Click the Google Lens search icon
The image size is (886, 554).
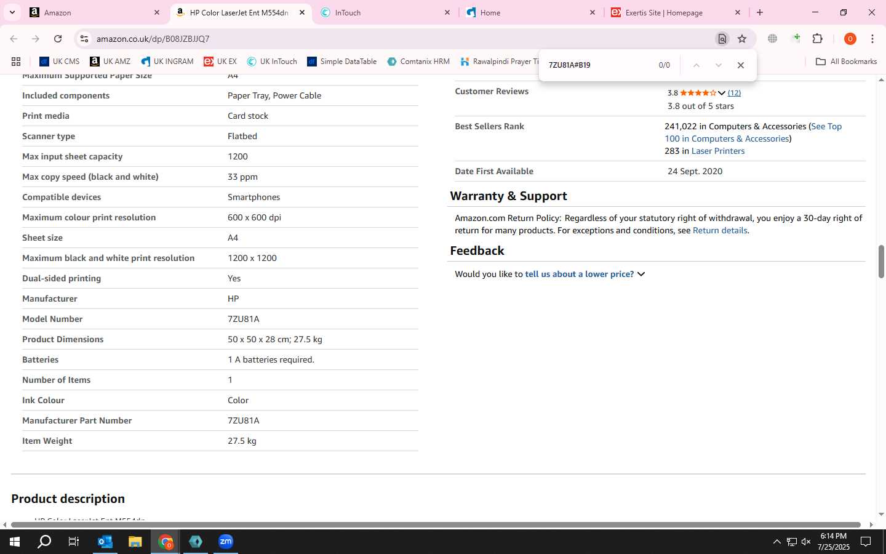click(722, 39)
